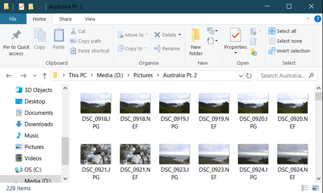Expand the address bar history dropdown

coord(241,75)
